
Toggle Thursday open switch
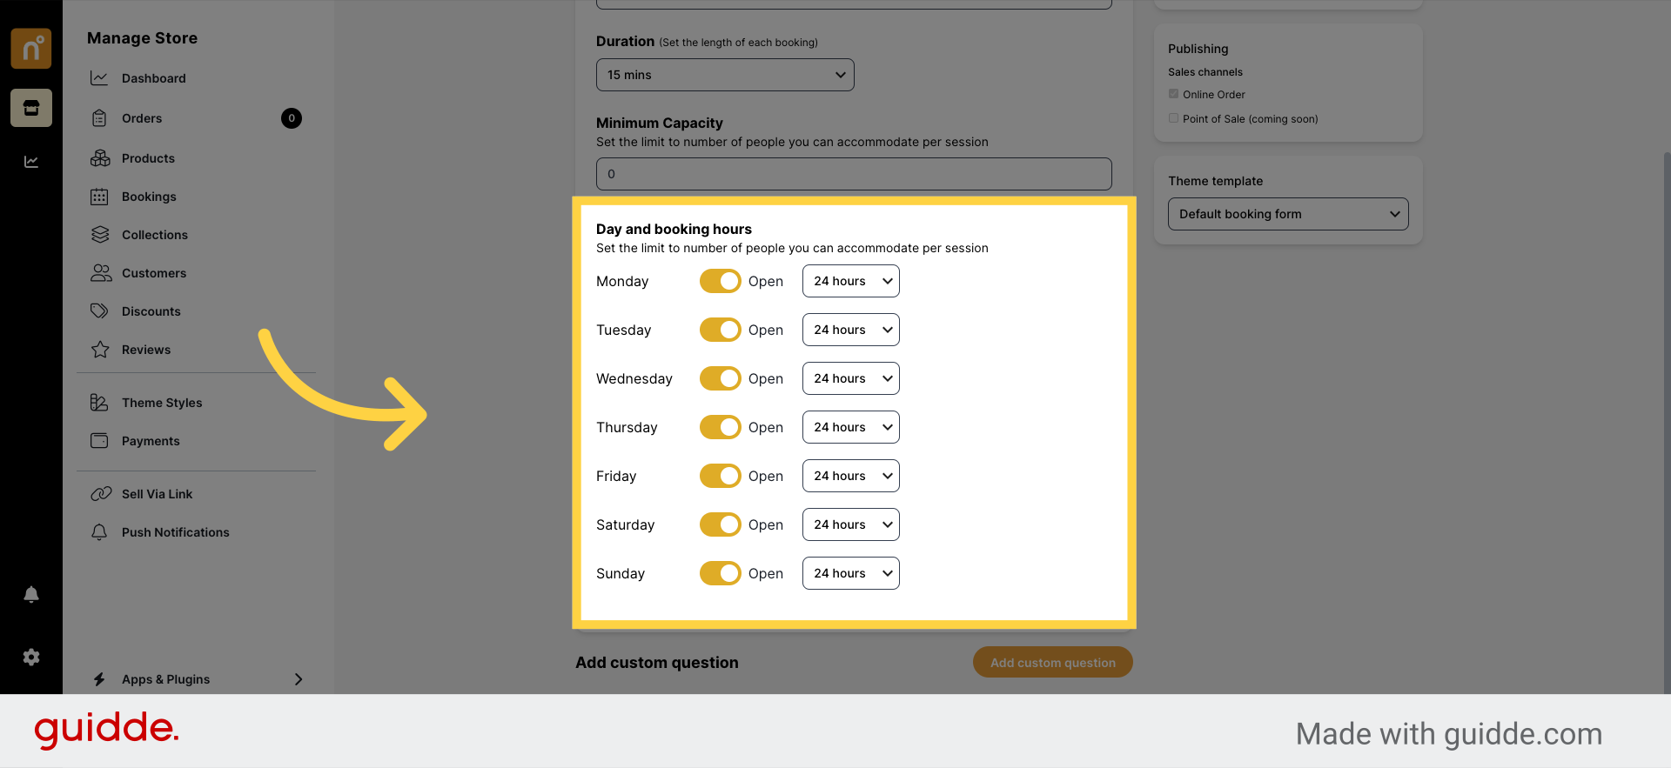click(720, 427)
